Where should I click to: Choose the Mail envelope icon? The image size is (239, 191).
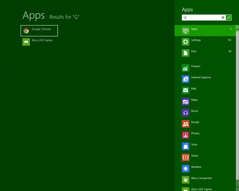pos(186,90)
